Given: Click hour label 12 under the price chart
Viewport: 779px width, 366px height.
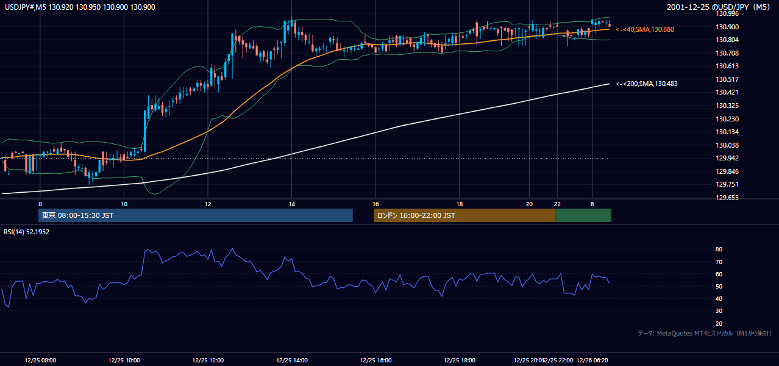Looking at the screenshot, I should point(208,204).
